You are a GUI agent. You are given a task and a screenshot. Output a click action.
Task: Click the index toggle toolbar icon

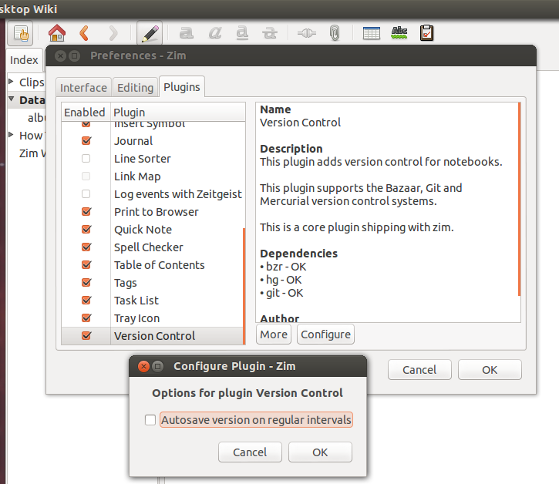(x=20, y=33)
